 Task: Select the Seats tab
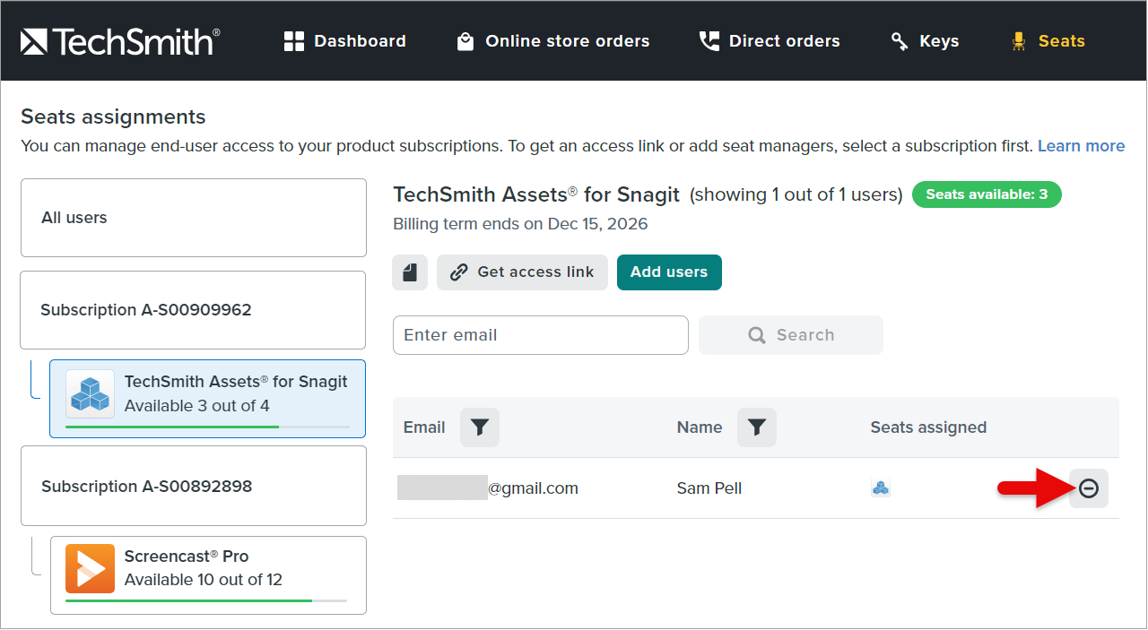point(1048,41)
